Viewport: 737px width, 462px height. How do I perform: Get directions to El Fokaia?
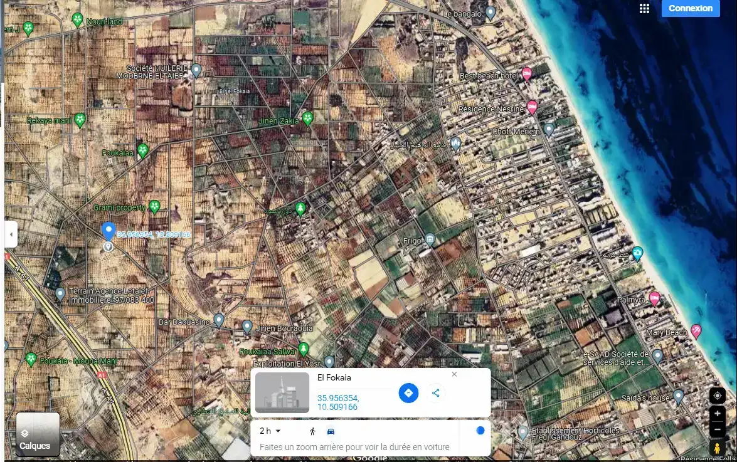point(408,393)
